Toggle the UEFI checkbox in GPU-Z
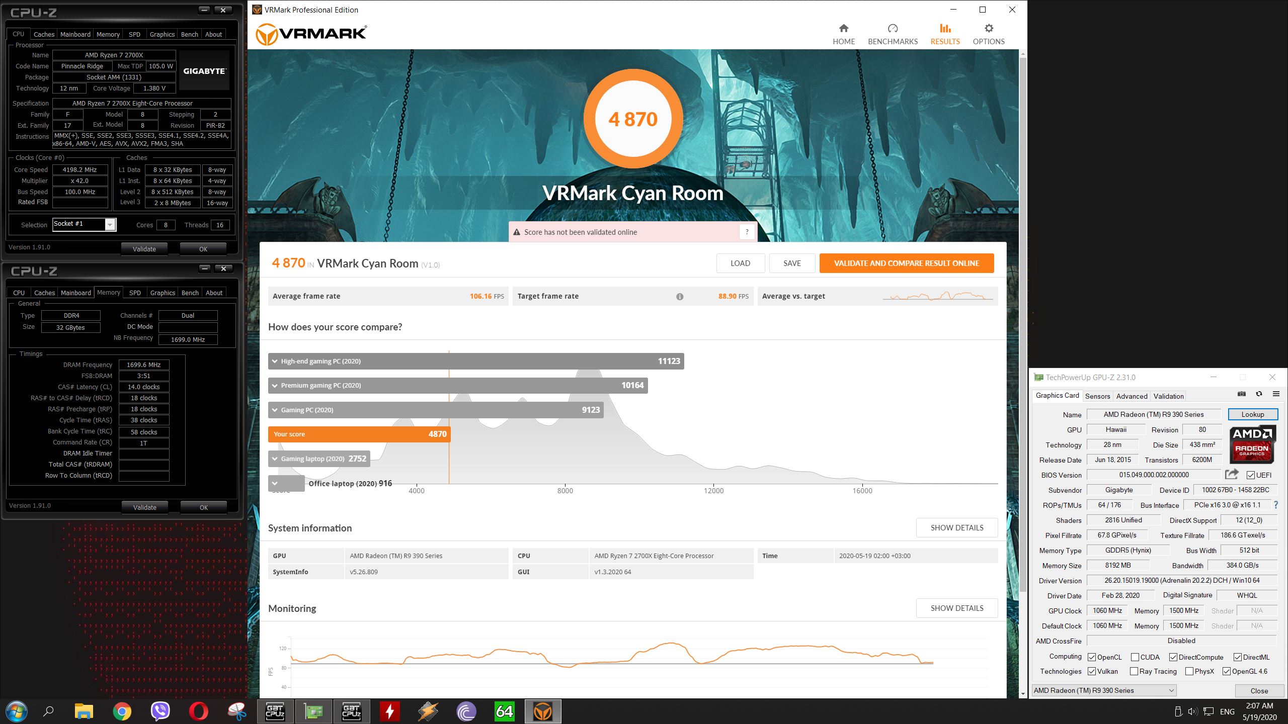 1250,475
